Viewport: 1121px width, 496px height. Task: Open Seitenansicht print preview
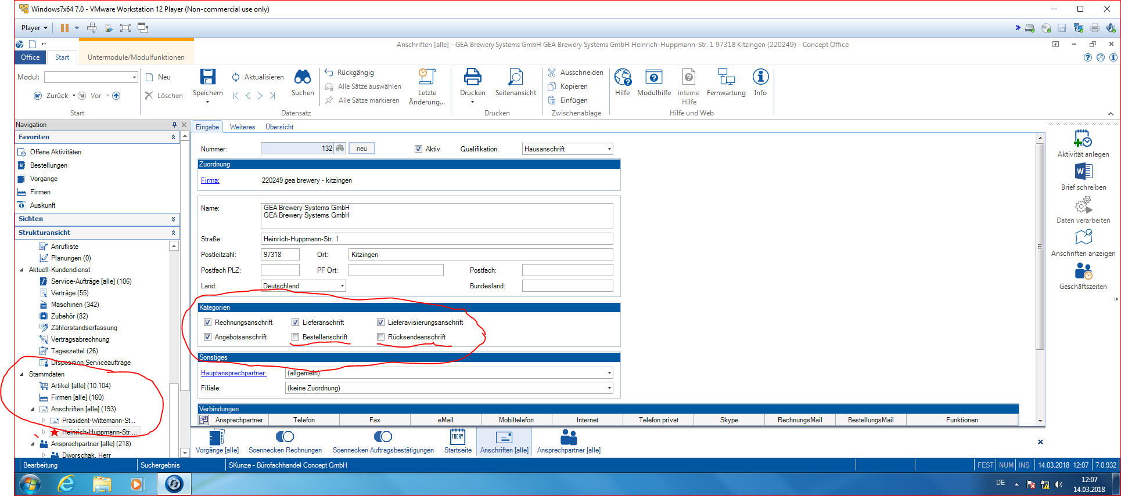(515, 78)
